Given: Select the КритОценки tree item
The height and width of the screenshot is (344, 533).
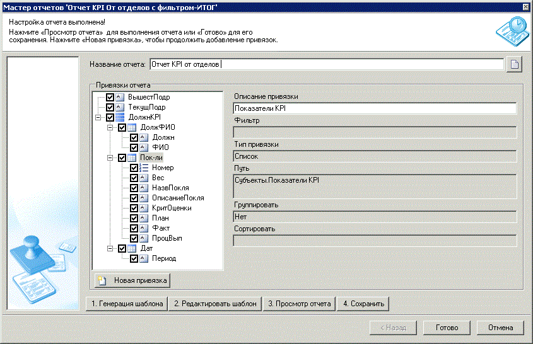Looking at the screenshot, I should [172, 209].
